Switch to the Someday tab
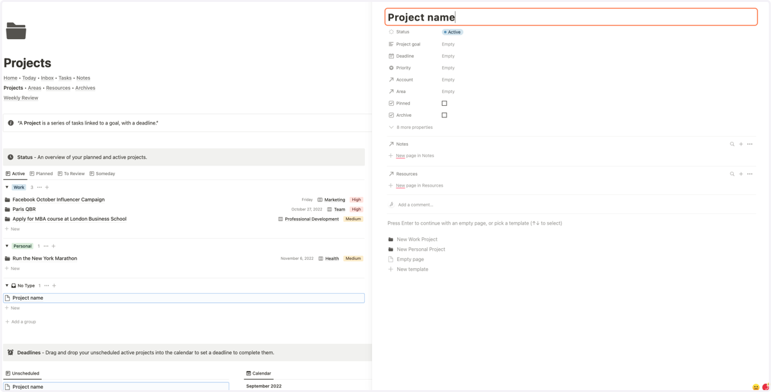The width and height of the screenshot is (771, 392). 102,174
